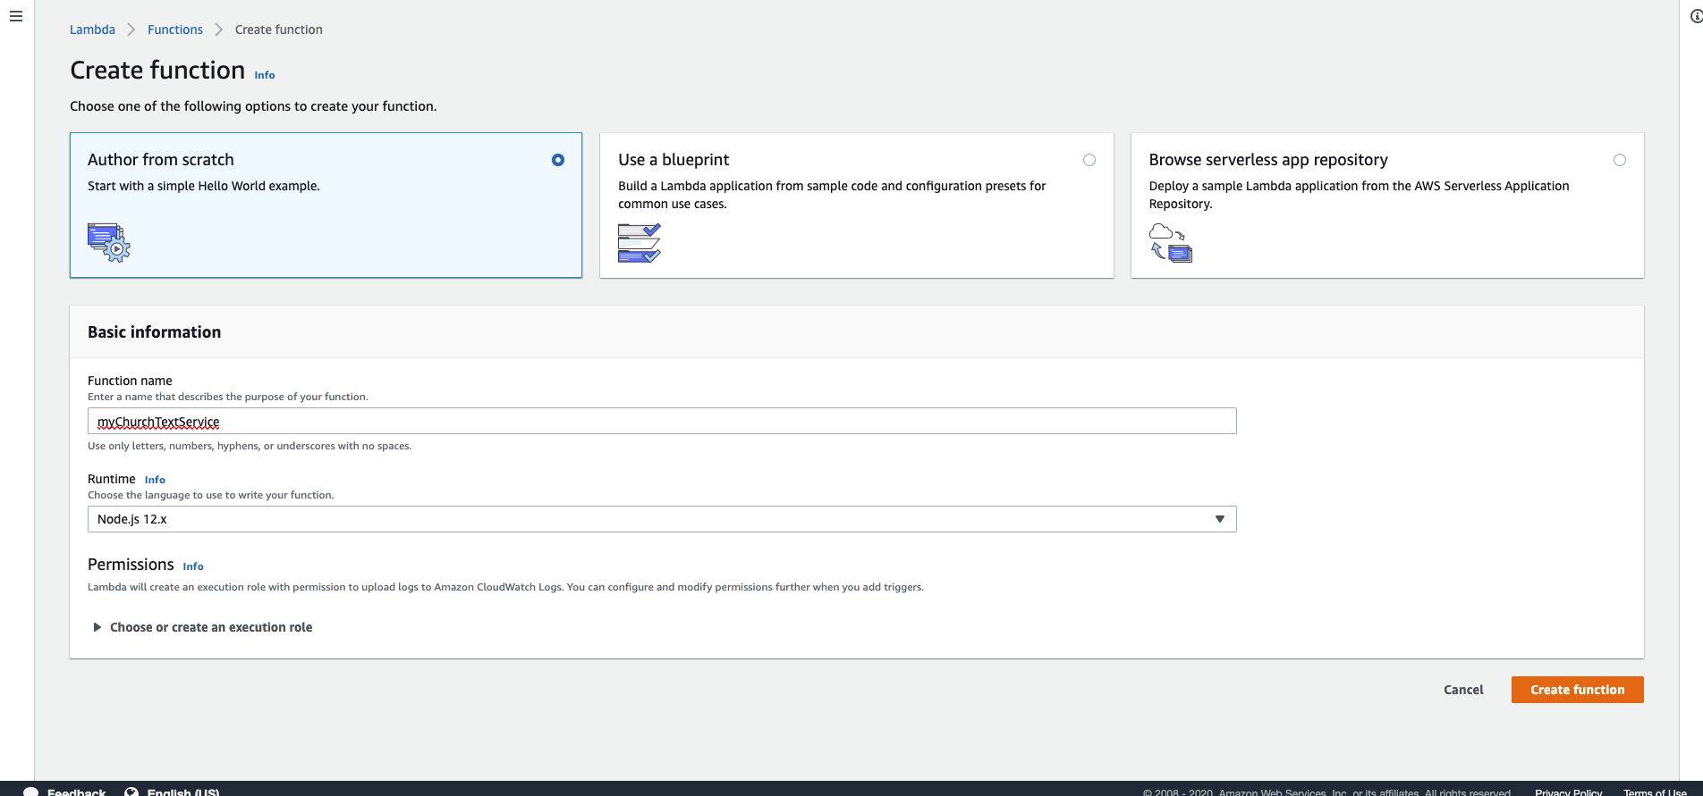Go to Lambda breadcrumb link
The image size is (1703, 796).
click(92, 29)
